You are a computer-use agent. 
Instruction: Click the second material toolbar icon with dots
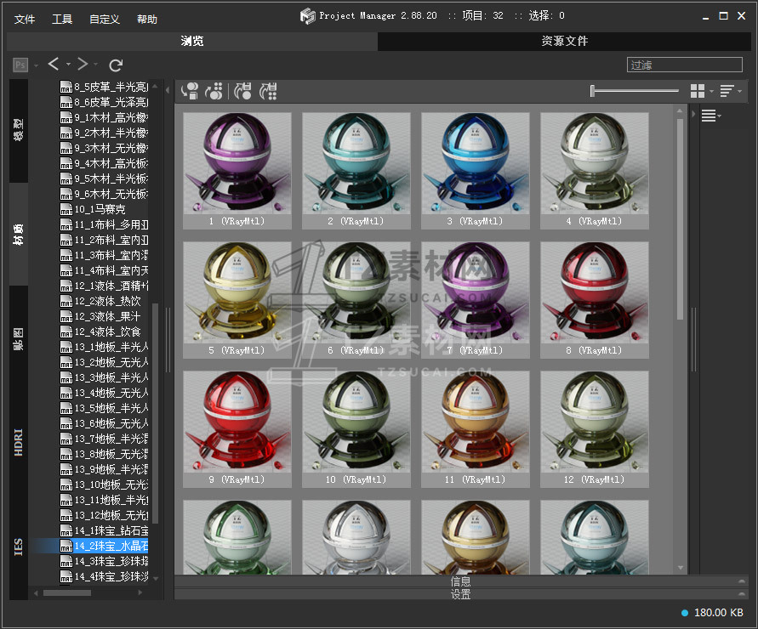tap(214, 91)
